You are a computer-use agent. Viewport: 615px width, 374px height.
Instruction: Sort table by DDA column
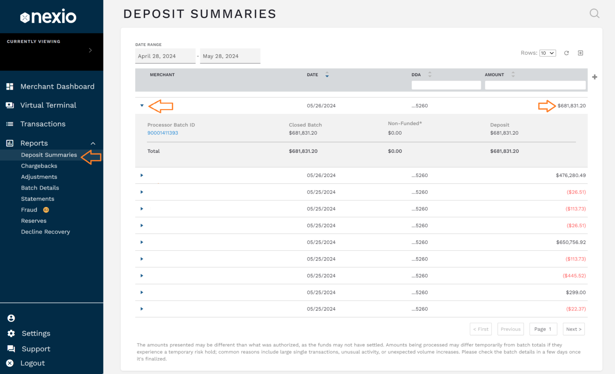click(x=430, y=75)
